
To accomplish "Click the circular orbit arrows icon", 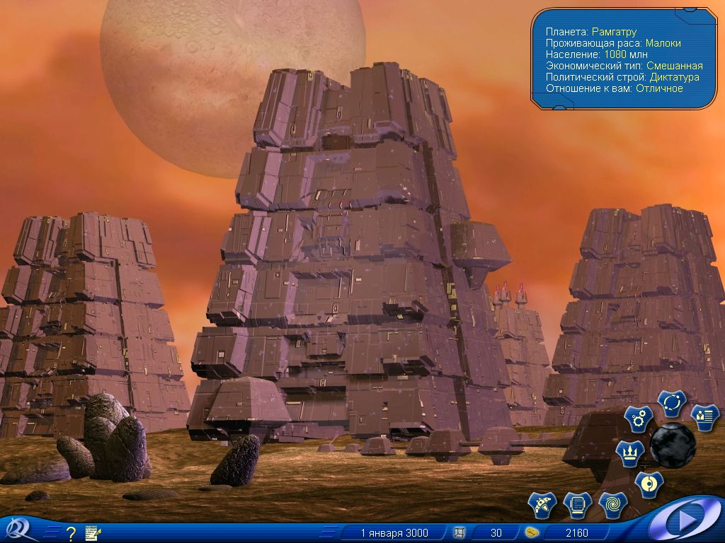I will click(670, 403).
